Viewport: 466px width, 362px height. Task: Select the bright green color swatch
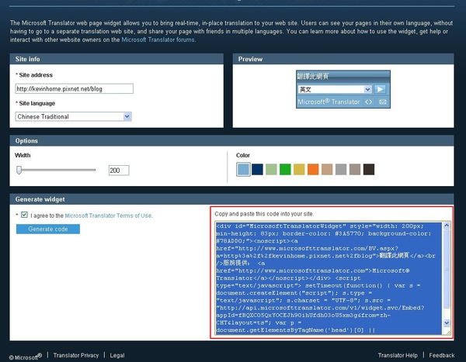click(x=285, y=170)
